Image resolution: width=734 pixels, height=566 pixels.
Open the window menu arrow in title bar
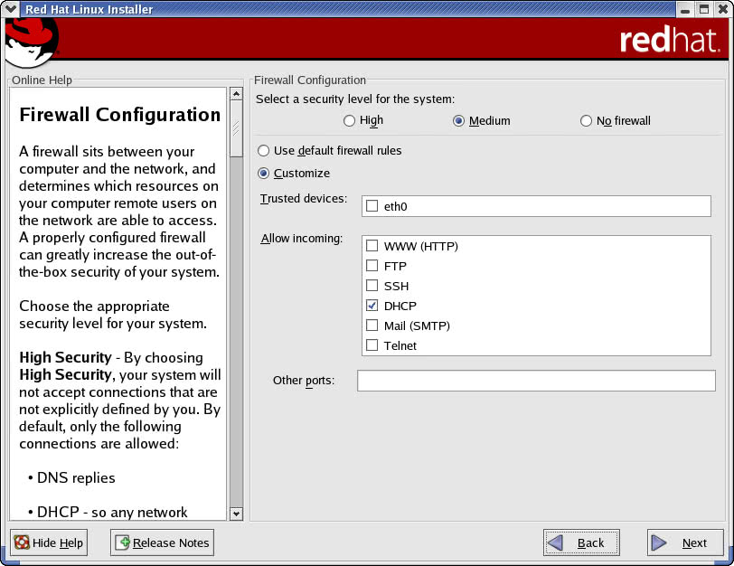tap(10, 8)
